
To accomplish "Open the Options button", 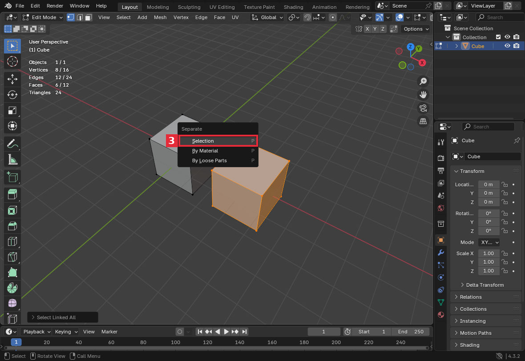I will pyautogui.click(x=416, y=29).
